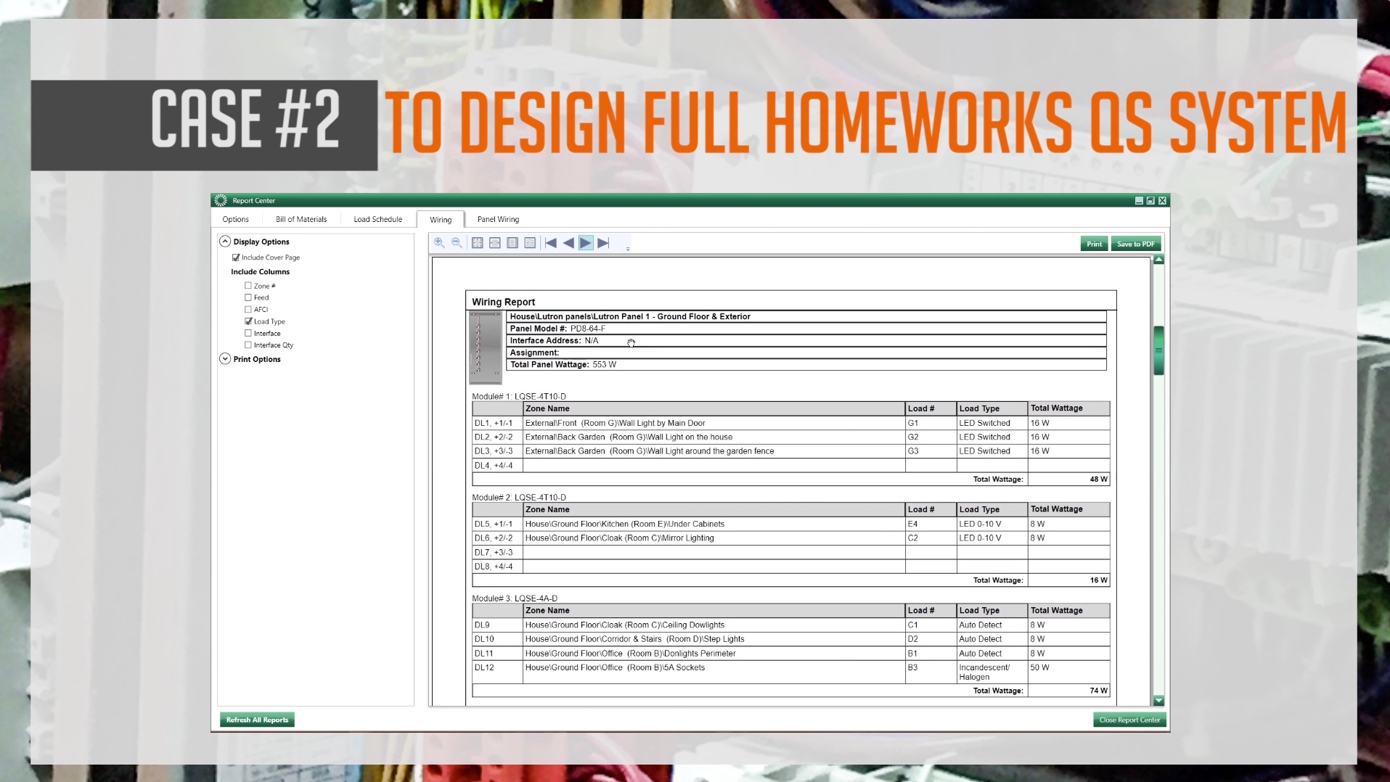
Task: Select row 'Wall Light around the garden fence'
Action: pos(790,451)
